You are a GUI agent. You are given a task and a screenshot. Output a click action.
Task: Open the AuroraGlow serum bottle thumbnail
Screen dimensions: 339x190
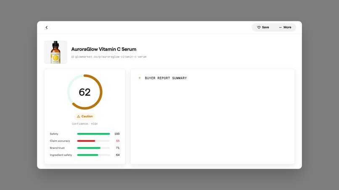(56, 52)
